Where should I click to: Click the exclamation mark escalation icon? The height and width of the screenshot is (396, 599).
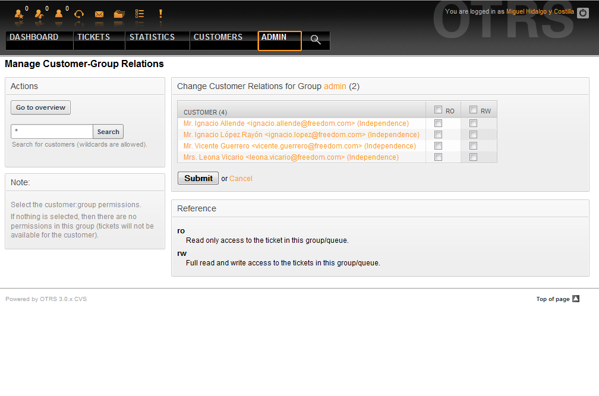coord(160,14)
